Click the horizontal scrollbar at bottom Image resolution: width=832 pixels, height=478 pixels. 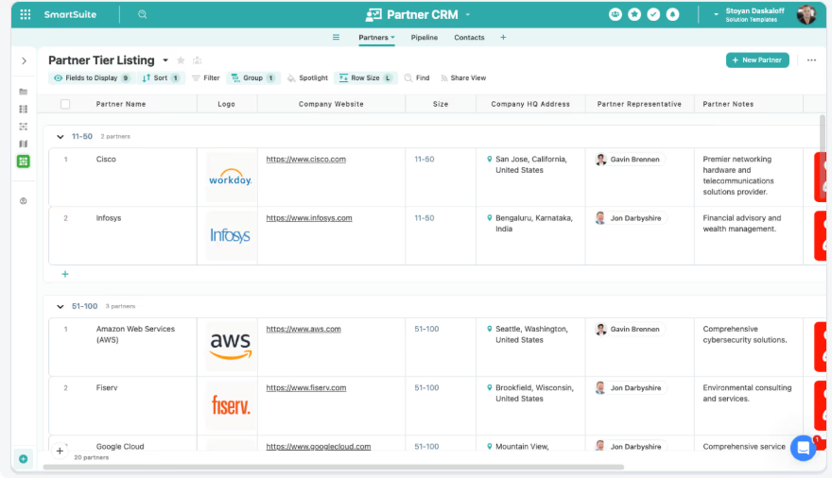point(333,467)
